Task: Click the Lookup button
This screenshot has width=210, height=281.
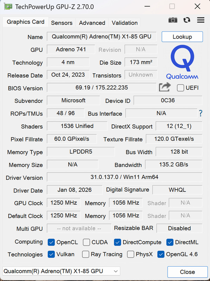Action: click(182, 37)
